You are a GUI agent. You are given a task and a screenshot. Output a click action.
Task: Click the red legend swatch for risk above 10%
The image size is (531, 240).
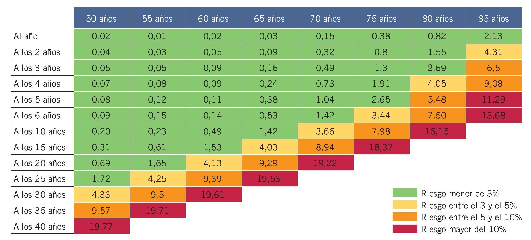coord(405,229)
